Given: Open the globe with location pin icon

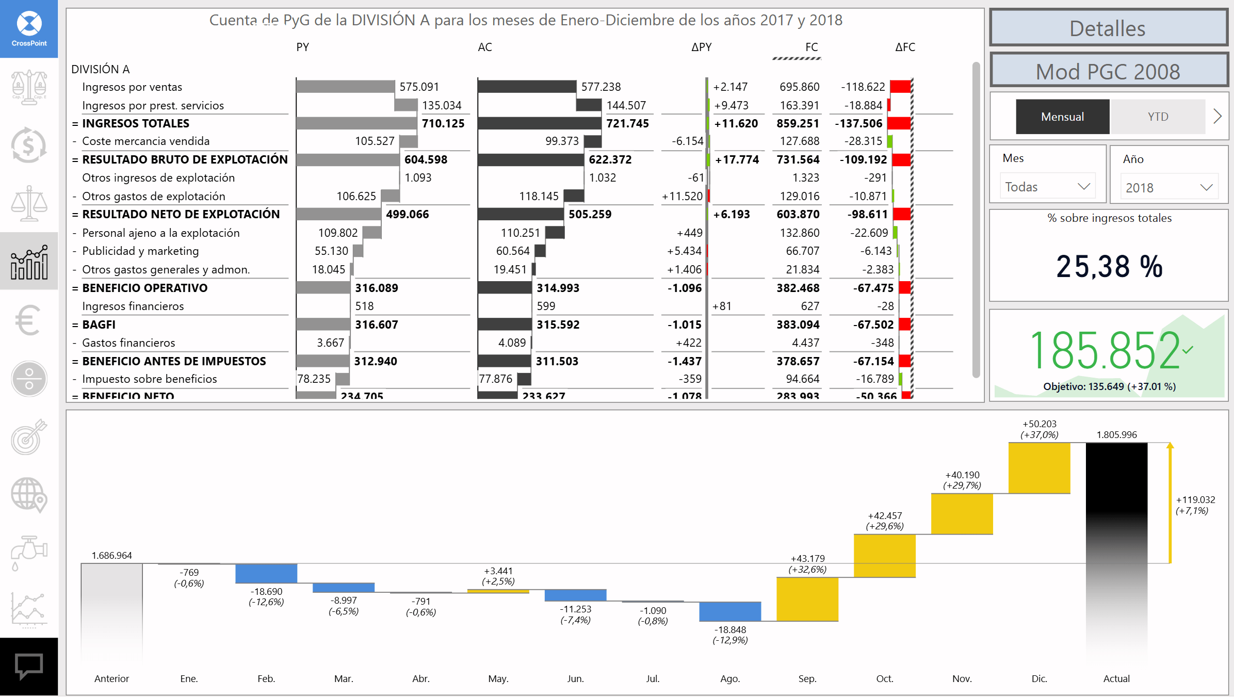Looking at the screenshot, I should (x=29, y=495).
